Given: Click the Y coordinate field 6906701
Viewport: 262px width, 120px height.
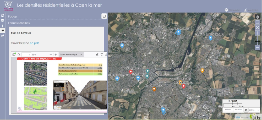Looking at the screenshot, I should tap(238, 110).
